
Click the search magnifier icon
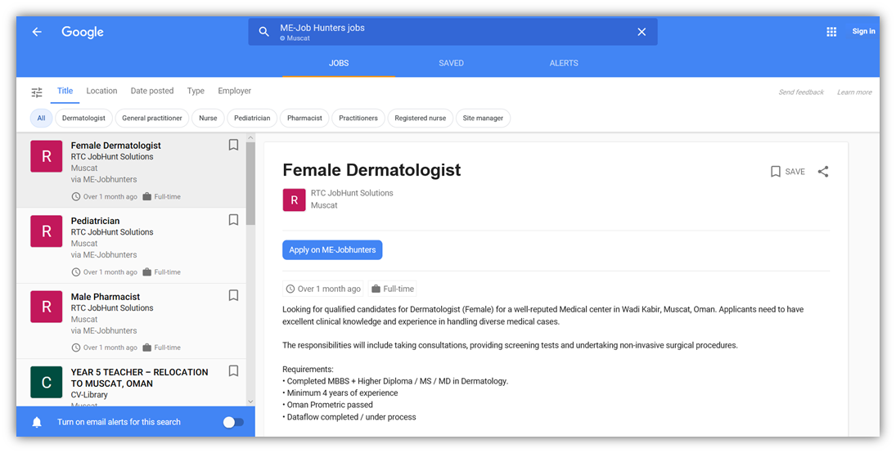(263, 32)
